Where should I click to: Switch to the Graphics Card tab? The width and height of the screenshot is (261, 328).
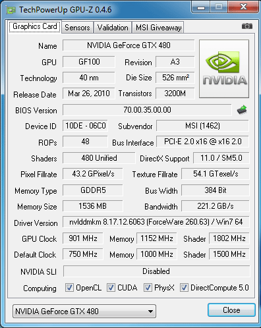click(35, 26)
